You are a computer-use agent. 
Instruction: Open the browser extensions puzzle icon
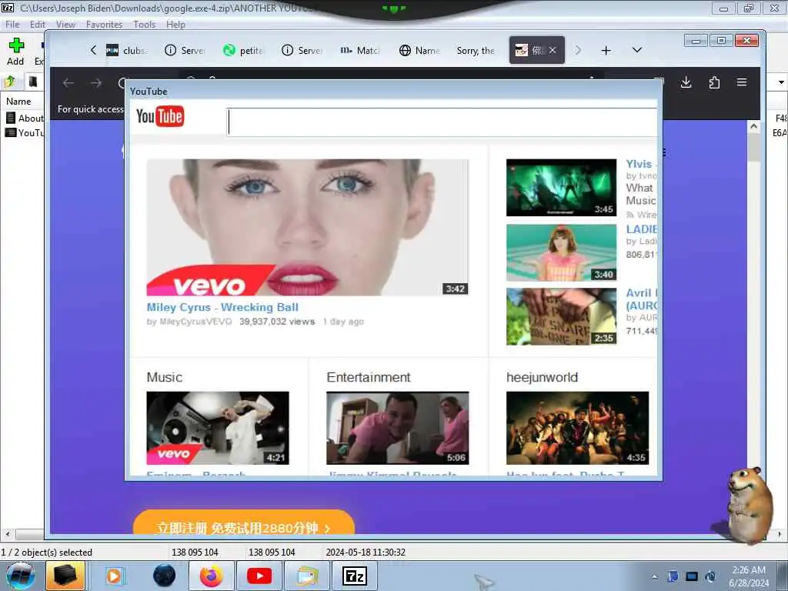(714, 82)
